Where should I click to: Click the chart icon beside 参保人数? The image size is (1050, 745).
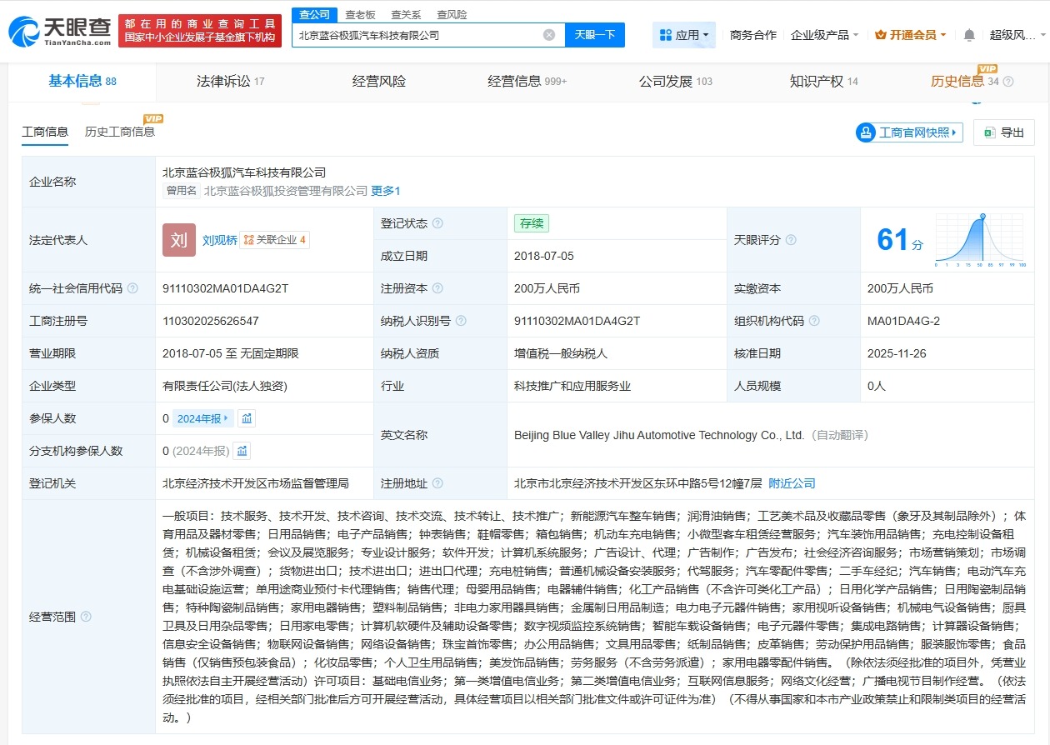pyautogui.click(x=247, y=417)
